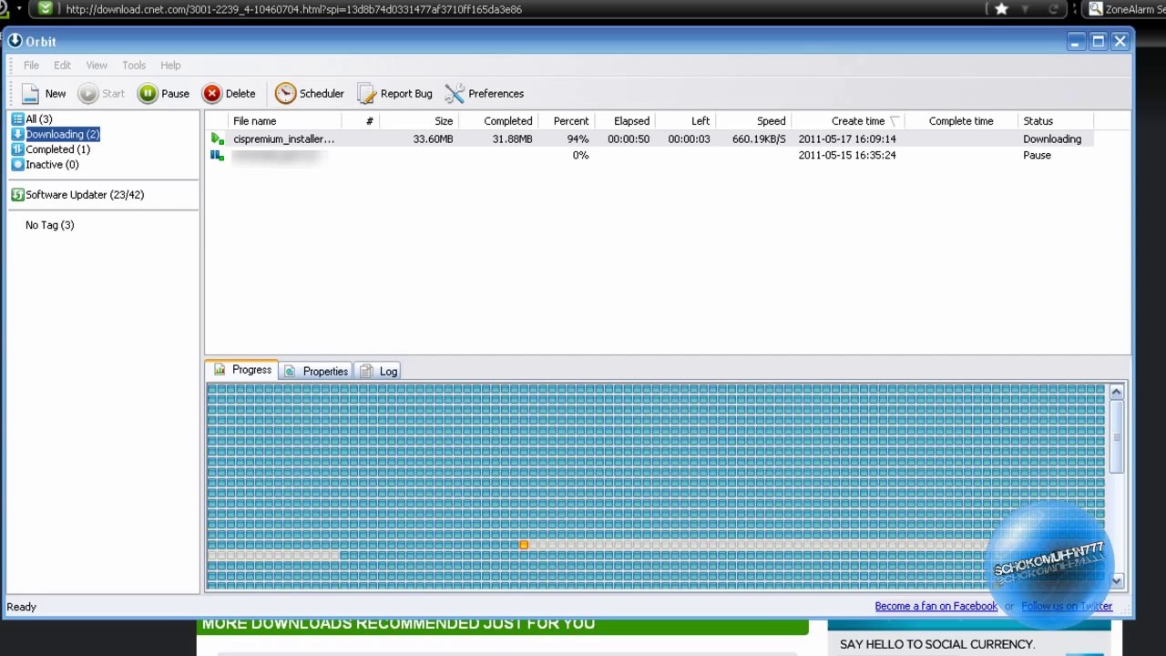The height and width of the screenshot is (656, 1166).
Task: Open Software Updater (23/42)
Action: (85, 195)
